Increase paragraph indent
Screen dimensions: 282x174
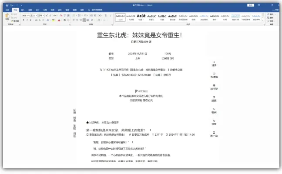coord(95,16)
